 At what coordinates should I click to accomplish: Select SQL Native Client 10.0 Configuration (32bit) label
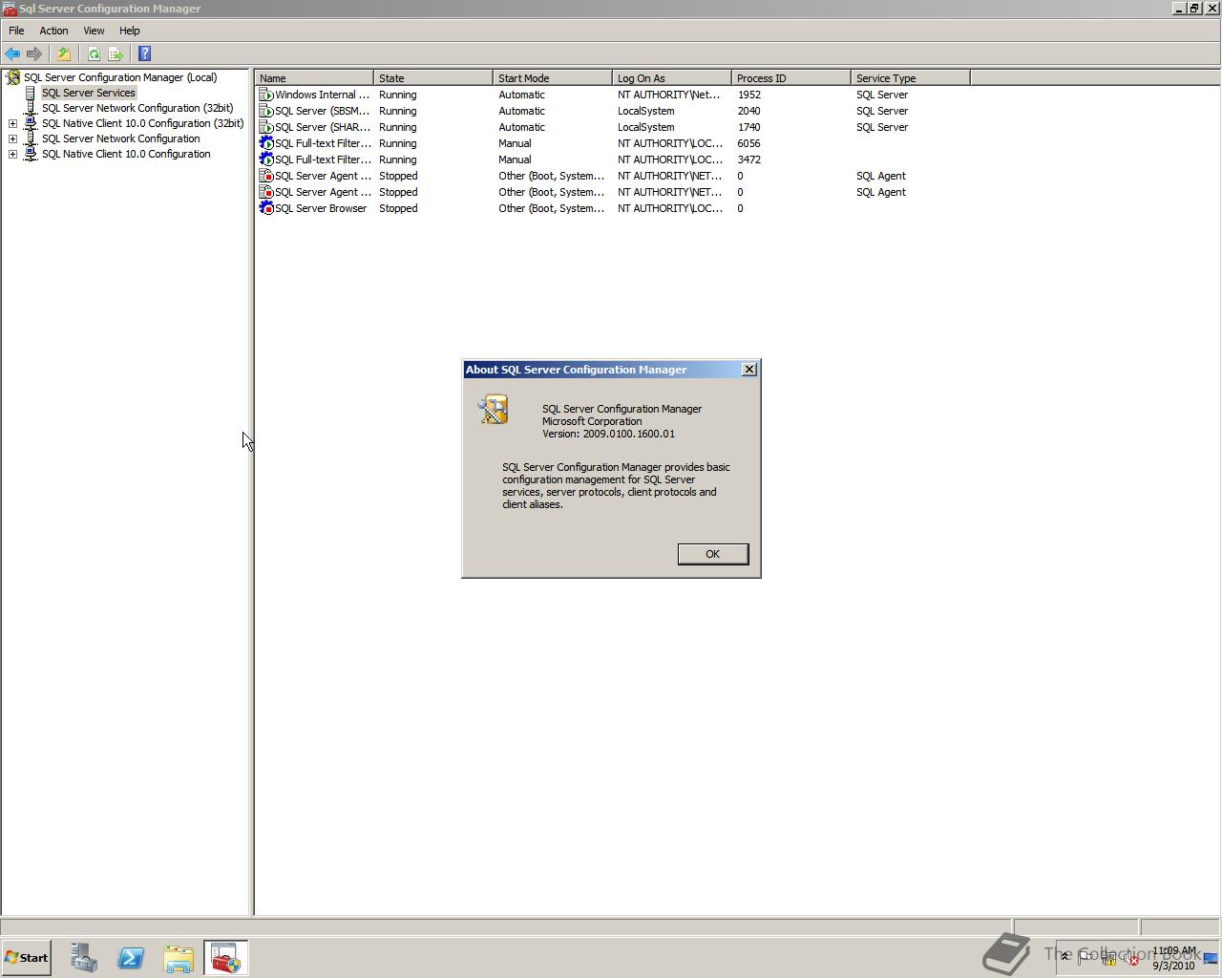coord(142,123)
